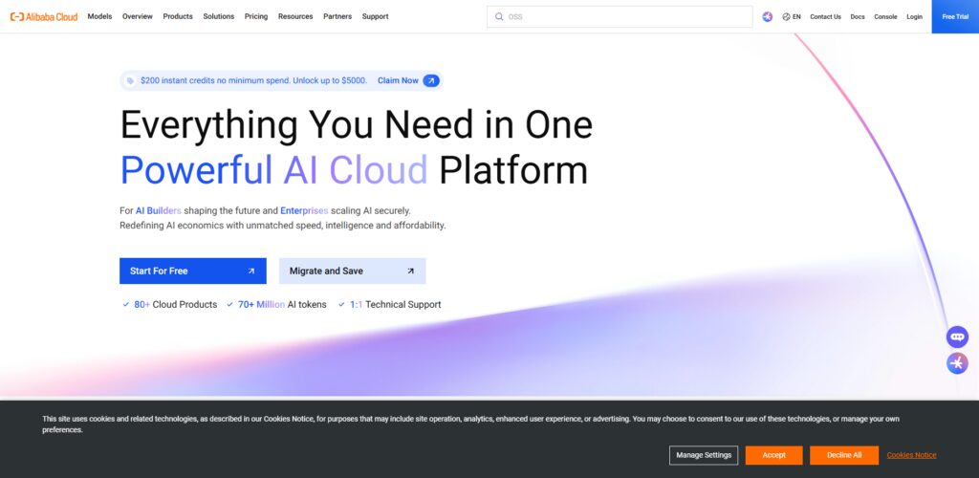Screen dimensions: 979x478
Task: Click the Alibaba Cloud logo
Action: click(x=44, y=17)
